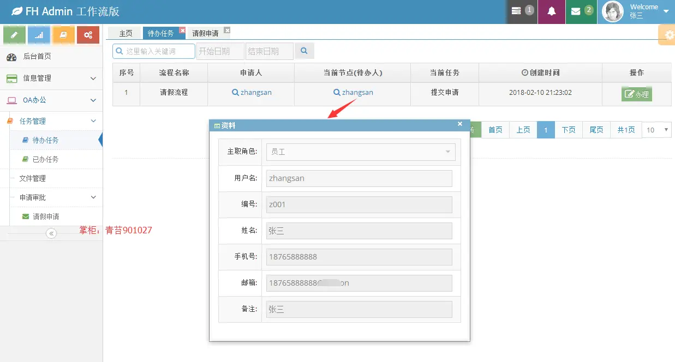675x362 pixels.
Task: Go to 尾页 in pagination
Action: (596, 130)
